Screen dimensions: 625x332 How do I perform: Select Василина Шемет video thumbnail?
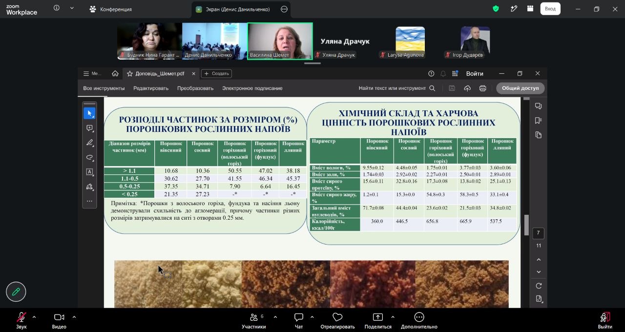pyautogui.click(x=280, y=41)
